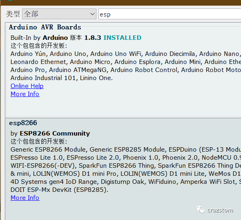Image resolution: width=241 pixels, height=220 pixels.
Task: Click the line starting Arduino Pro, Arduino ATMegaNG
Action: 126,70
